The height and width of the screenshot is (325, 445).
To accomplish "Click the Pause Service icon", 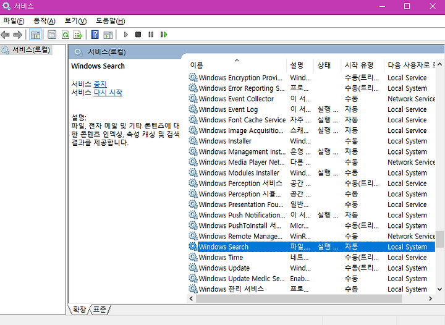I will 151,35.
